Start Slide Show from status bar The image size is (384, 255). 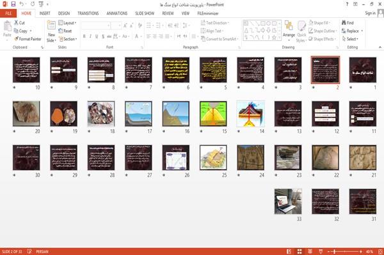point(321,251)
